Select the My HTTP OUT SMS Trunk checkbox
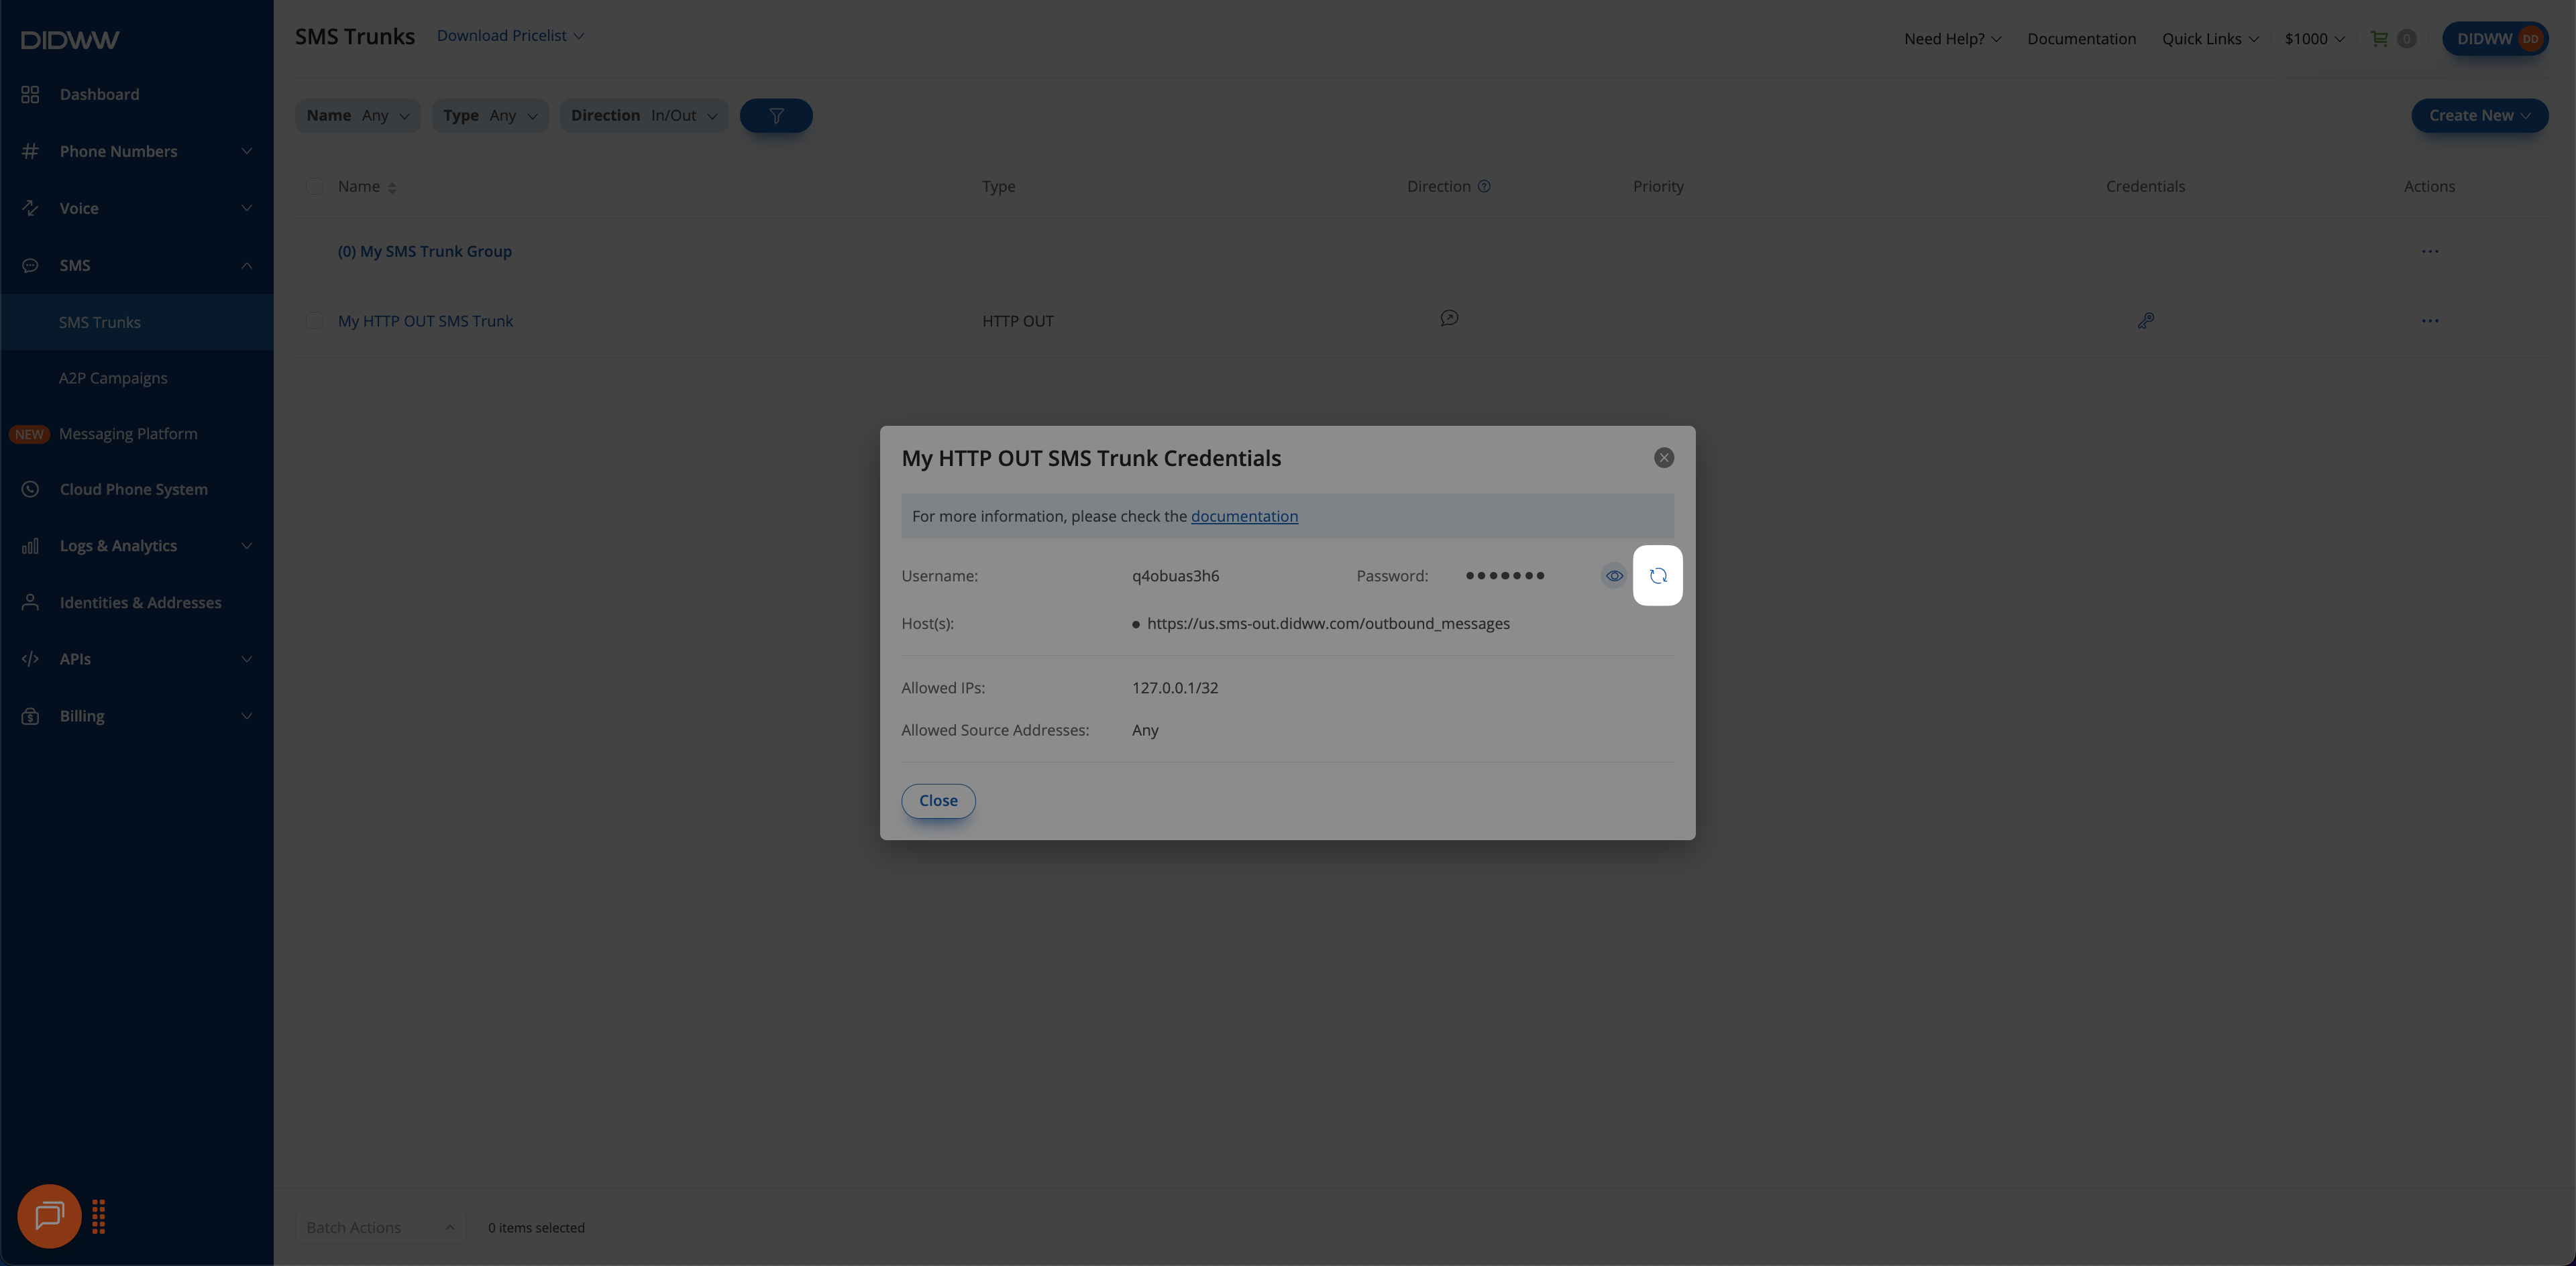The image size is (2576, 1266). tap(314, 321)
